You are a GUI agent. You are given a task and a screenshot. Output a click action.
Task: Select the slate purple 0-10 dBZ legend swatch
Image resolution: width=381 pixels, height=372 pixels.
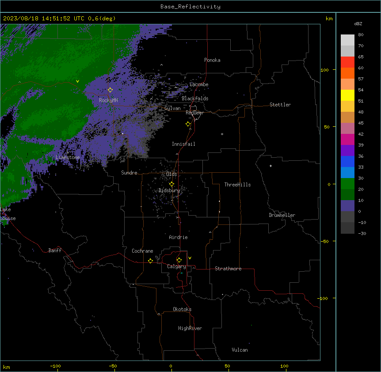coord(347,206)
